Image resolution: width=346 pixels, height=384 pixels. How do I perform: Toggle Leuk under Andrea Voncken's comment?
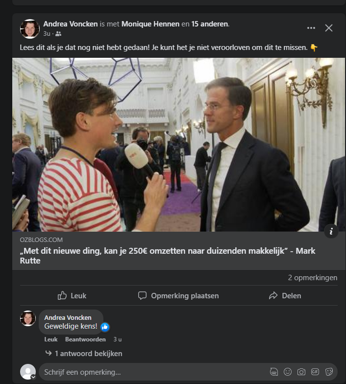pos(51,339)
